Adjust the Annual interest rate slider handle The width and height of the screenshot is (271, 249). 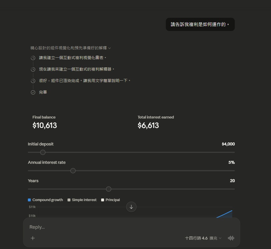click(x=73, y=171)
